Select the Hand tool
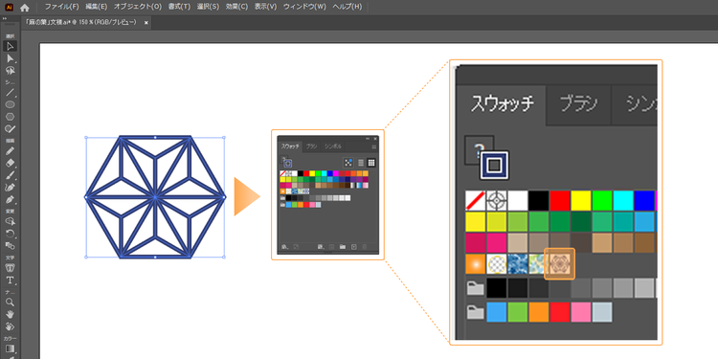 (11, 315)
